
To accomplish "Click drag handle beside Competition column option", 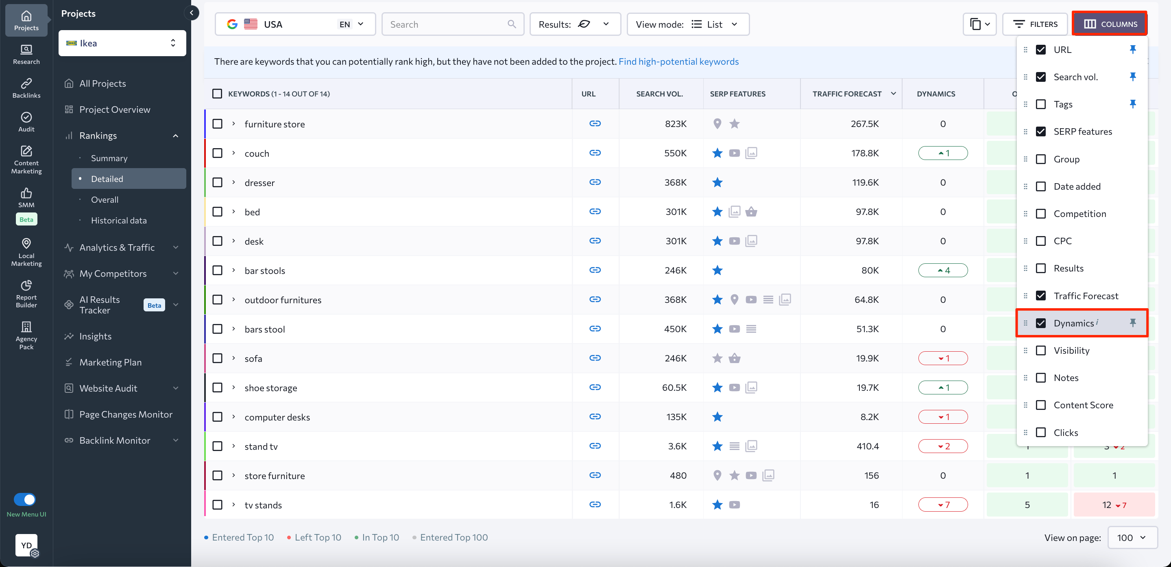I will pyautogui.click(x=1025, y=213).
